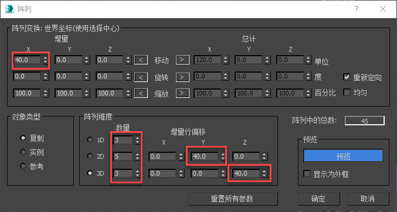This screenshot has height=212, width=397.
Task: Click total rotate X field
Action: (208, 76)
